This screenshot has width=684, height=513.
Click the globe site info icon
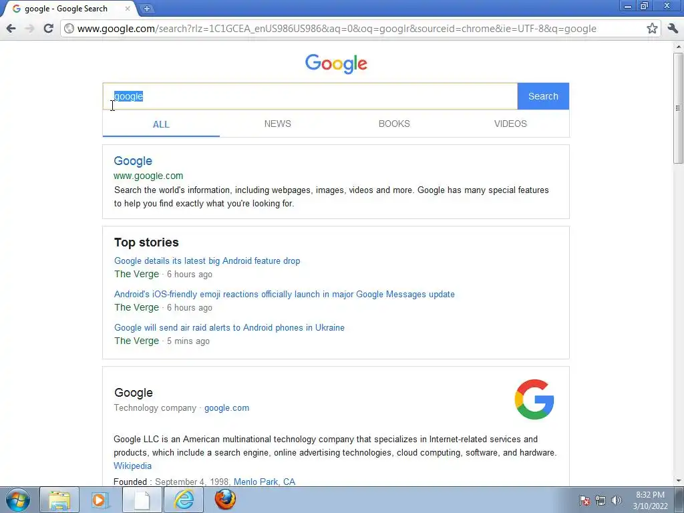pos(69,28)
